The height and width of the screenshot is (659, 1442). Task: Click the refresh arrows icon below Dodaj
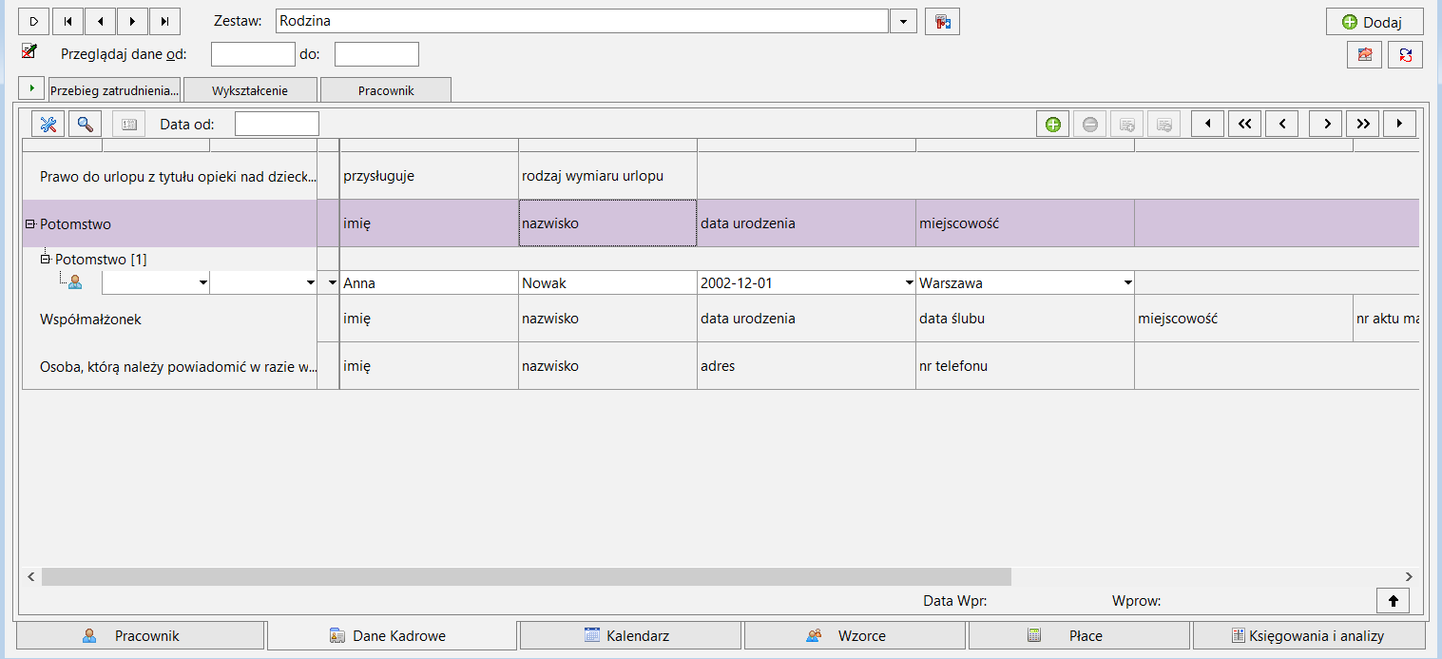pos(1405,55)
